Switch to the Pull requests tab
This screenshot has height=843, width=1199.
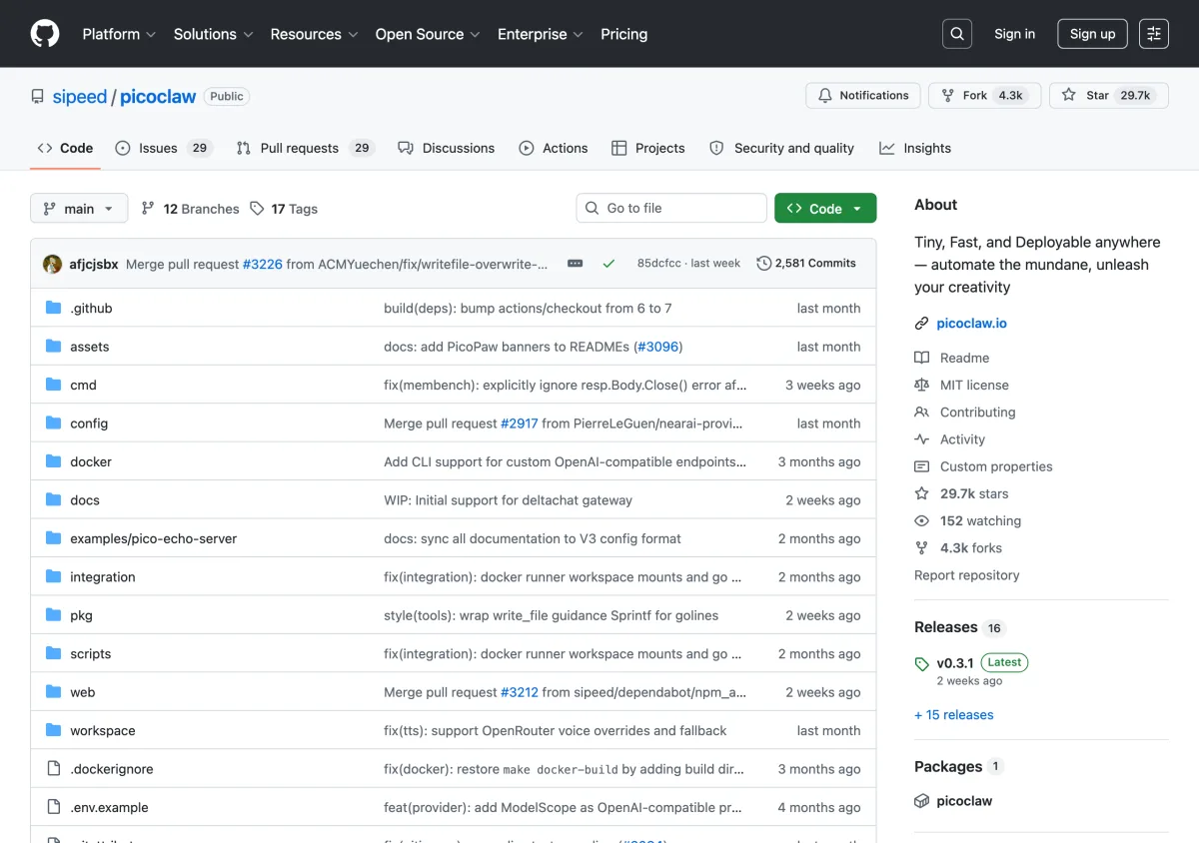pyautogui.click(x=304, y=148)
